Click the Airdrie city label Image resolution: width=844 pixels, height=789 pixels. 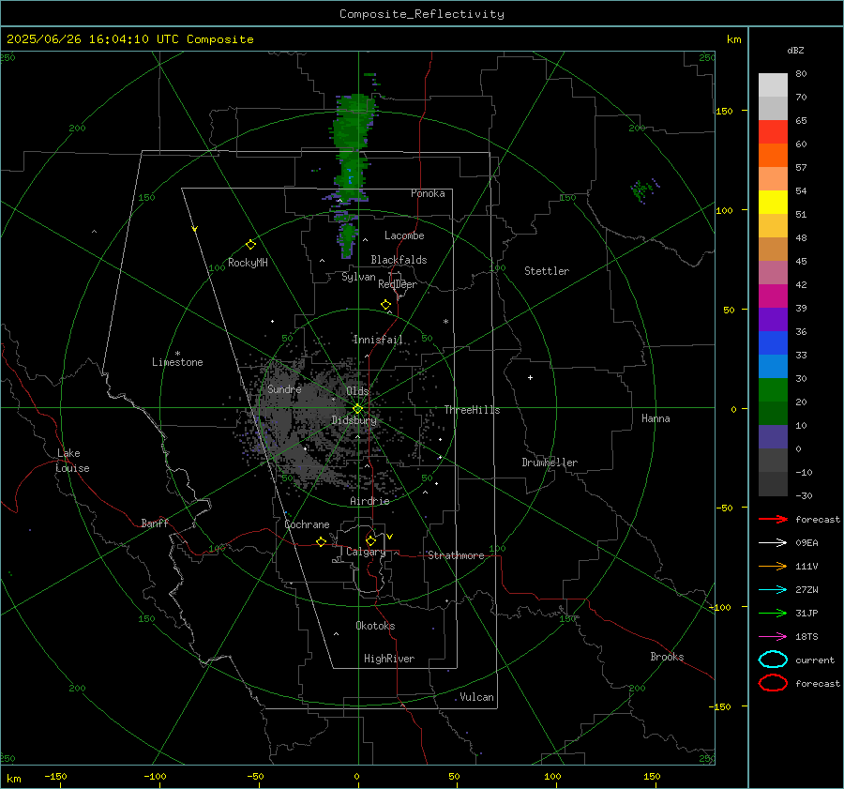pos(369,501)
